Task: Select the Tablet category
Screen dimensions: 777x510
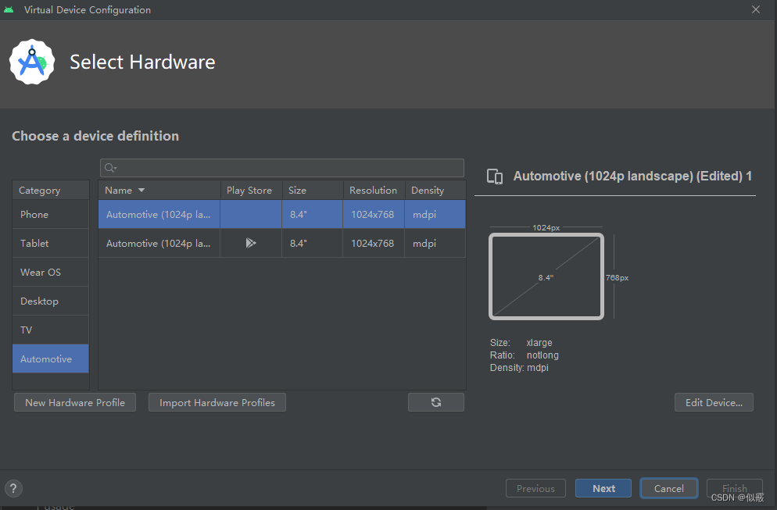Action: click(x=51, y=243)
